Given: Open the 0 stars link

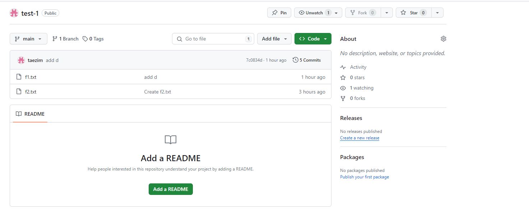Looking at the screenshot, I should pyautogui.click(x=352, y=77).
